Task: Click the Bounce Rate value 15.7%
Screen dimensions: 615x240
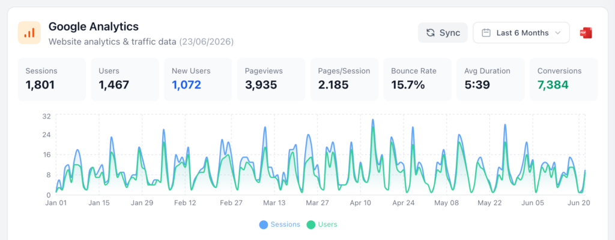Action: tap(408, 85)
